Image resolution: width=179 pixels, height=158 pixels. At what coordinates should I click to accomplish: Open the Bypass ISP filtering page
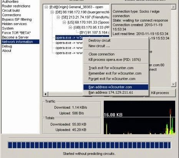pos(17,20)
